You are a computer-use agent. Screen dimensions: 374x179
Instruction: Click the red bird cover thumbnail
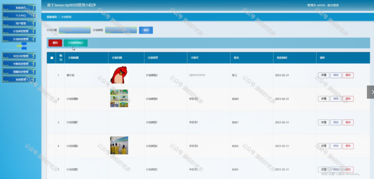coord(119,75)
